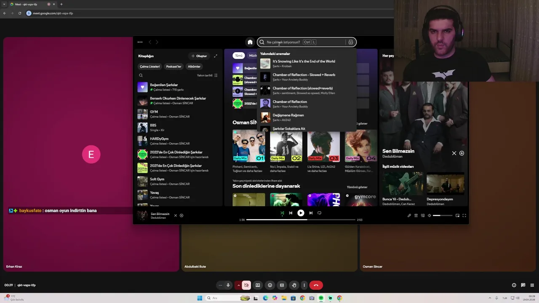
Task: Open 2022'de En Çok Dinlediğin Şarkılar
Action: (178, 154)
